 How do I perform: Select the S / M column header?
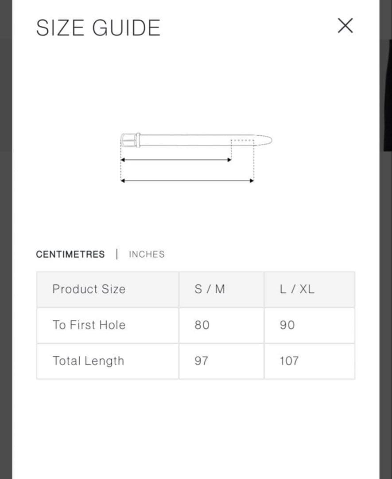click(210, 289)
